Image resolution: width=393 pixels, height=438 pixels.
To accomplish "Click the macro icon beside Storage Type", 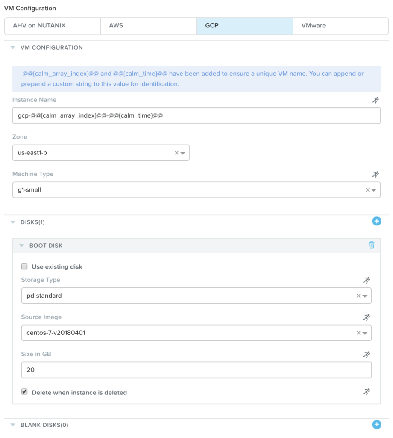I will point(365,280).
